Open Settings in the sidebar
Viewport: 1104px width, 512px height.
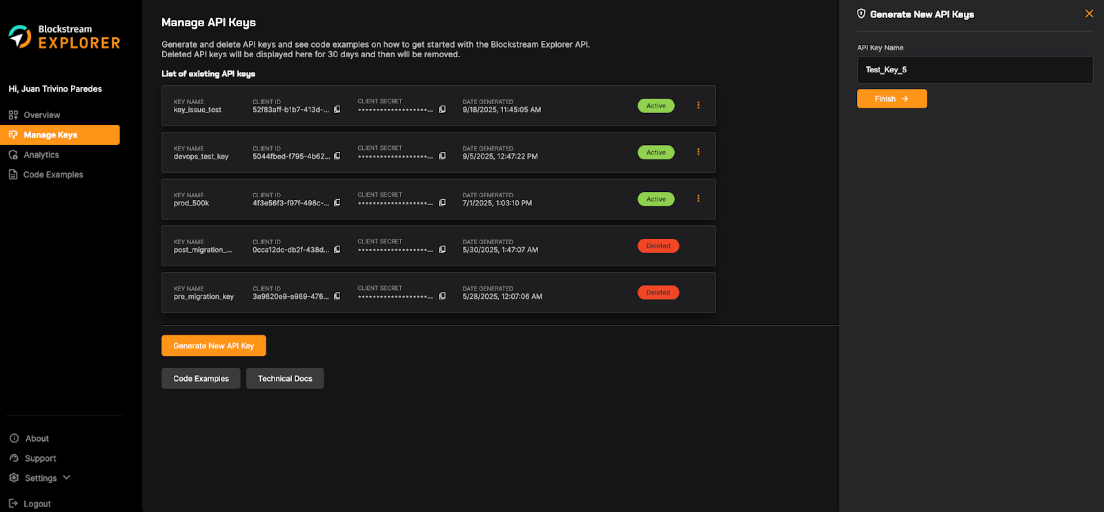click(41, 478)
